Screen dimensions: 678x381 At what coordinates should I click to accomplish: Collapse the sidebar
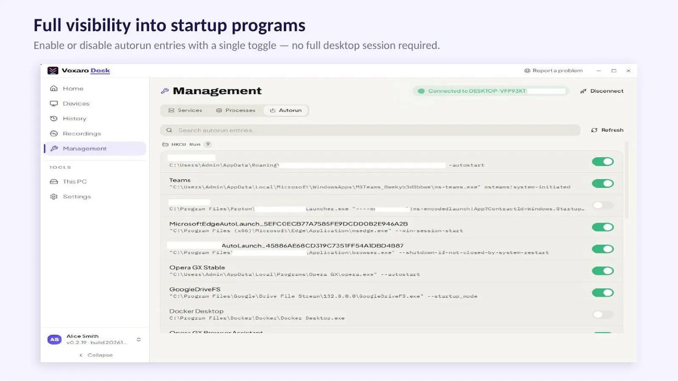click(96, 355)
